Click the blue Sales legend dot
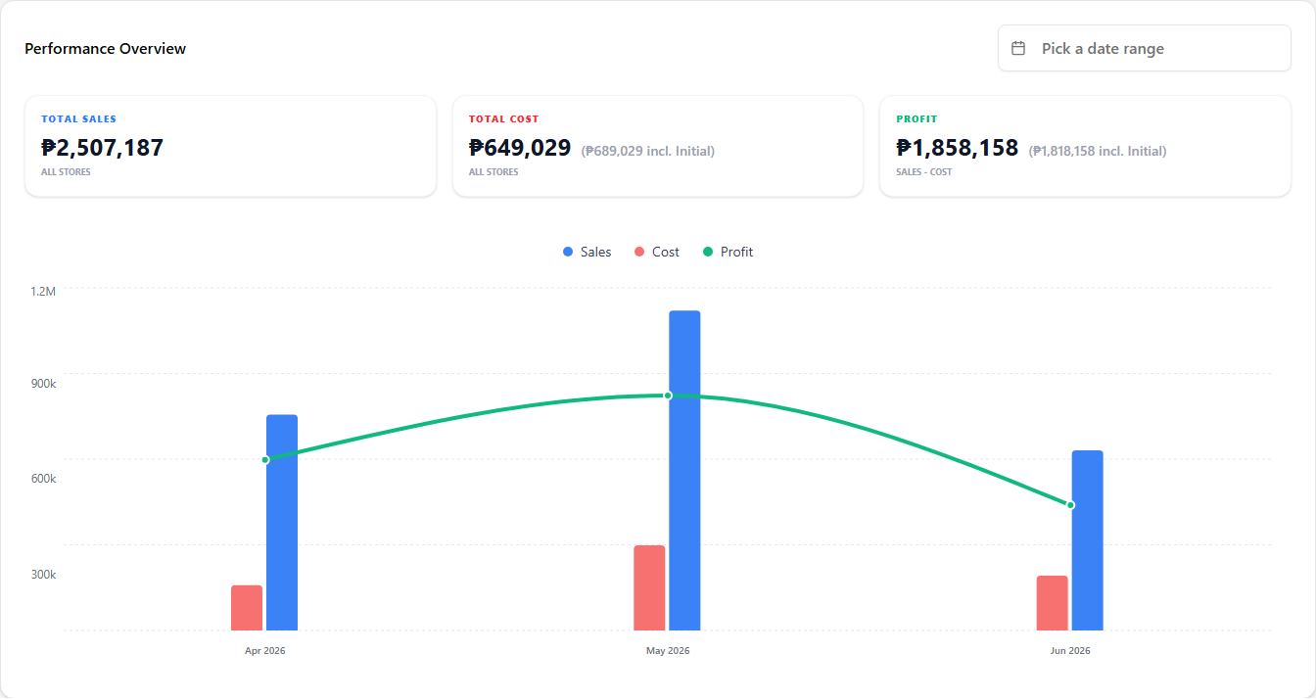Screen dimensions: 1316x699 click(x=568, y=253)
